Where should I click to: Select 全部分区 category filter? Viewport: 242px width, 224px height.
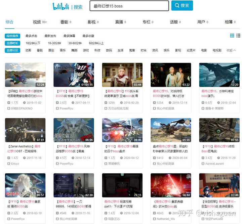[12, 50]
